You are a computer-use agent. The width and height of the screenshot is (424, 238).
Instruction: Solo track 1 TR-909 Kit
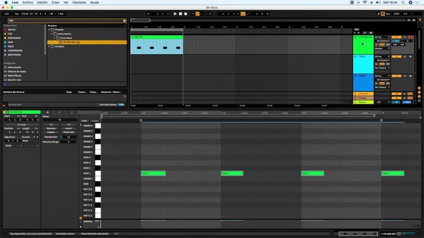coord(405,37)
